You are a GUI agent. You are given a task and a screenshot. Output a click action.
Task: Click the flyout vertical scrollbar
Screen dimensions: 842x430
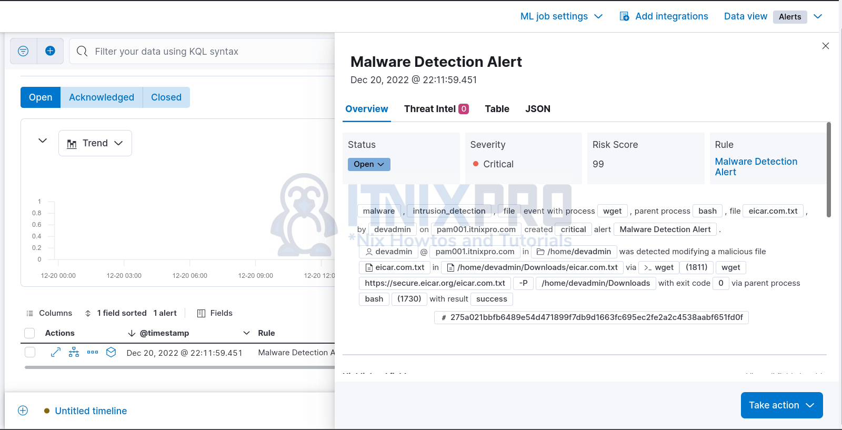[829, 169]
